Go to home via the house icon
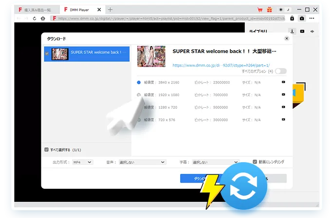This screenshot has height=218, width=333. 43,18
